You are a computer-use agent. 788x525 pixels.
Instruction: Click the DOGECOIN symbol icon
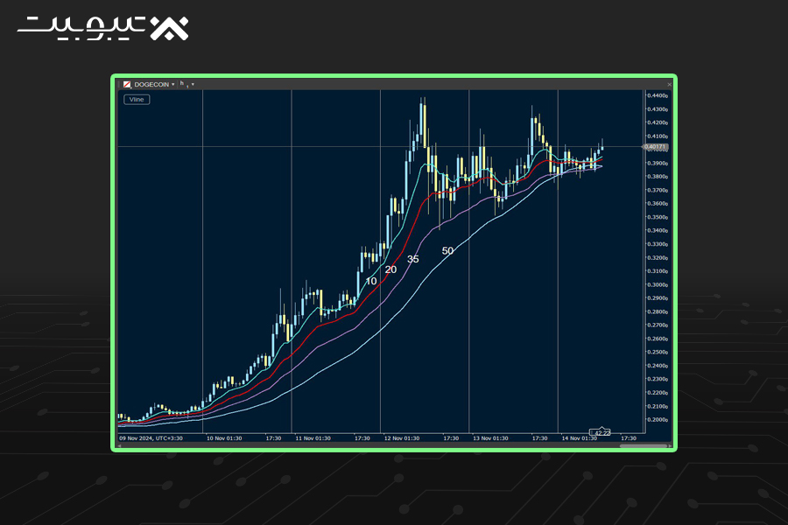click(x=127, y=84)
